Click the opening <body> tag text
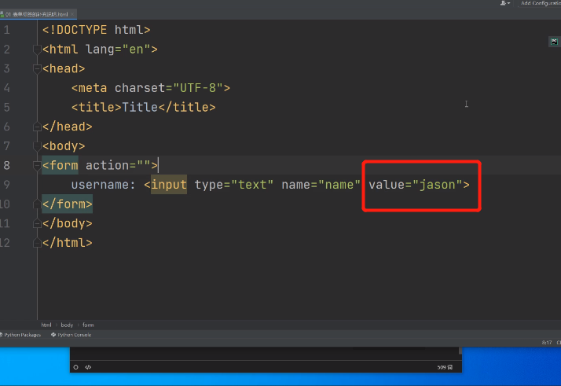 tap(64, 146)
